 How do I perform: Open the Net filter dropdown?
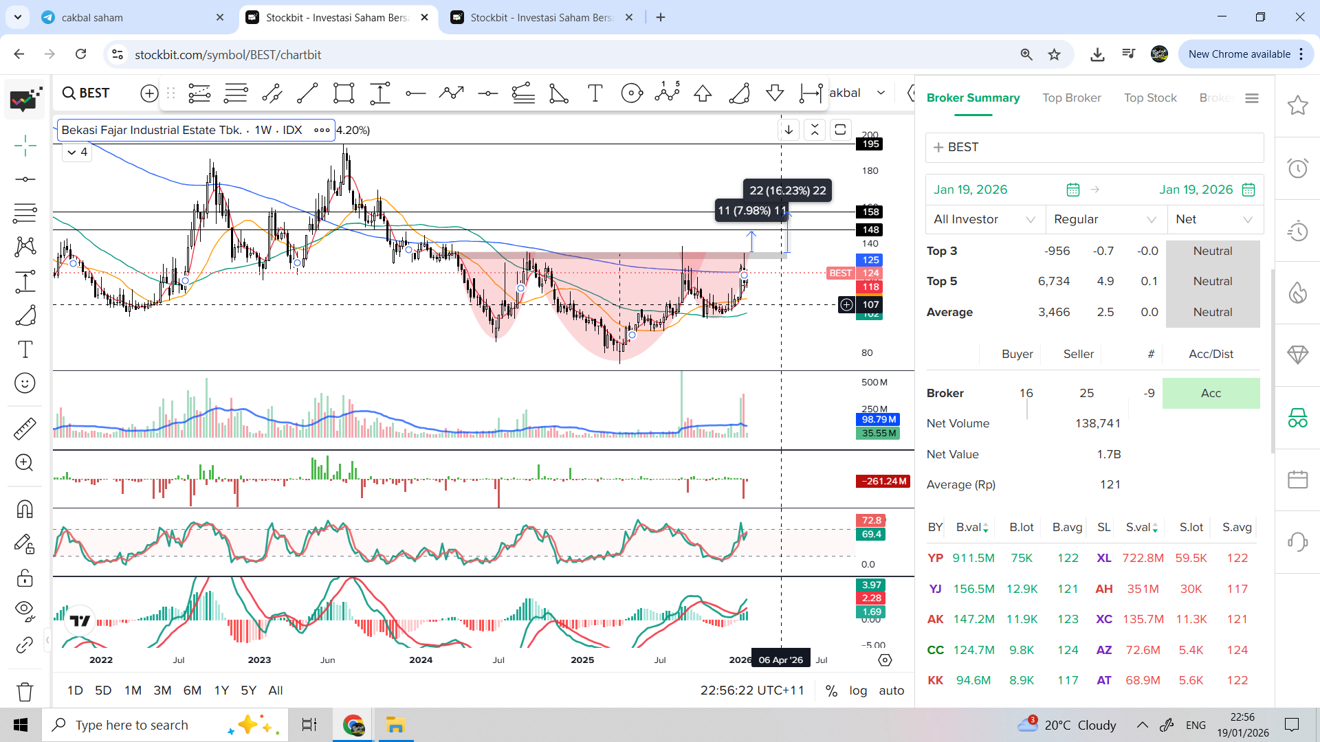tap(1213, 219)
